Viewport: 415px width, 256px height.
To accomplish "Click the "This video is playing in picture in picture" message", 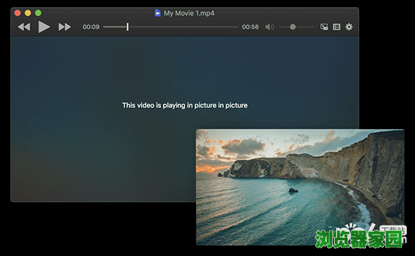I will (x=185, y=105).
